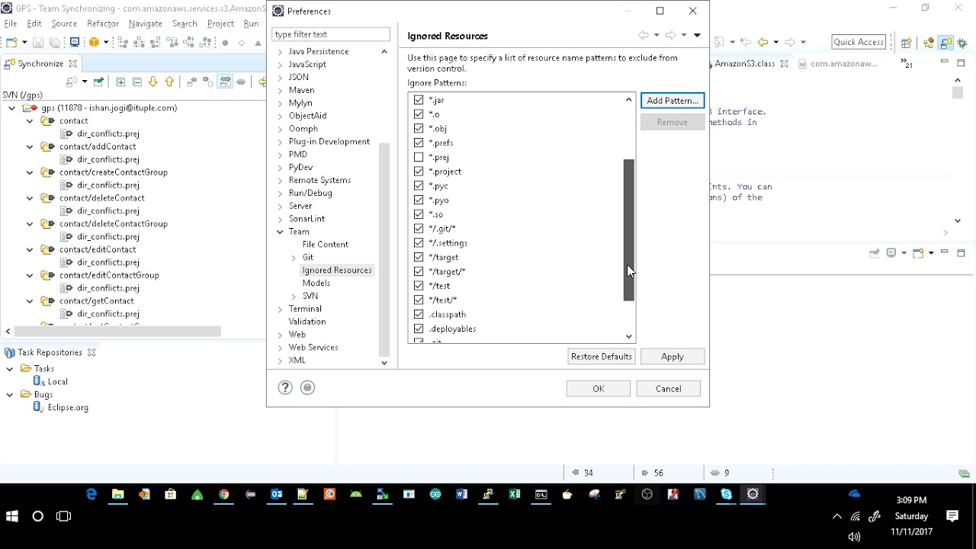Click Restore Defaults button
Viewport: 976px width, 549px height.
602,357
